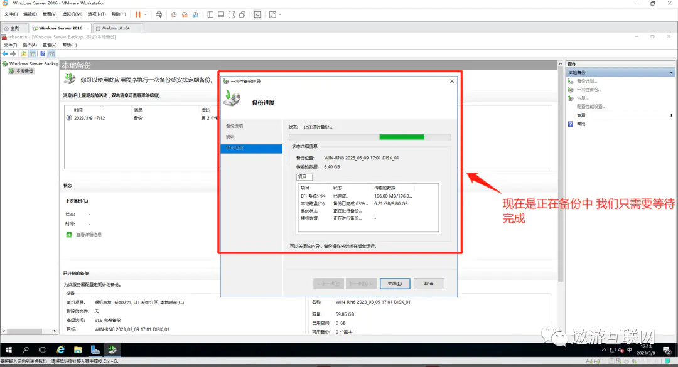This screenshot has height=367, width=678.
Task: Toggle show/hide action pane icon
Action: pos(51,54)
